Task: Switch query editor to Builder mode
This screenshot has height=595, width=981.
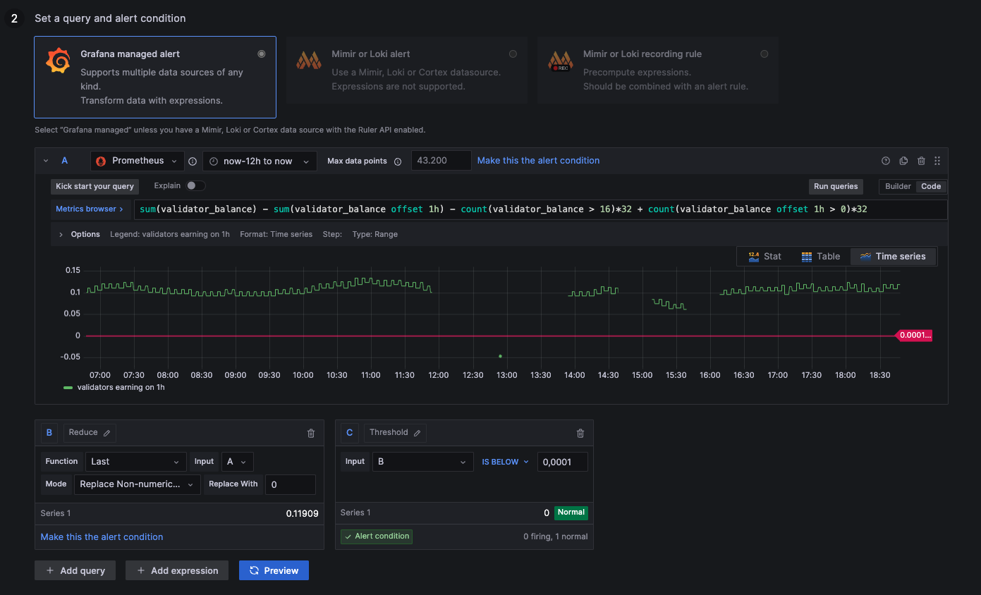Action: [x=898, y=187]
